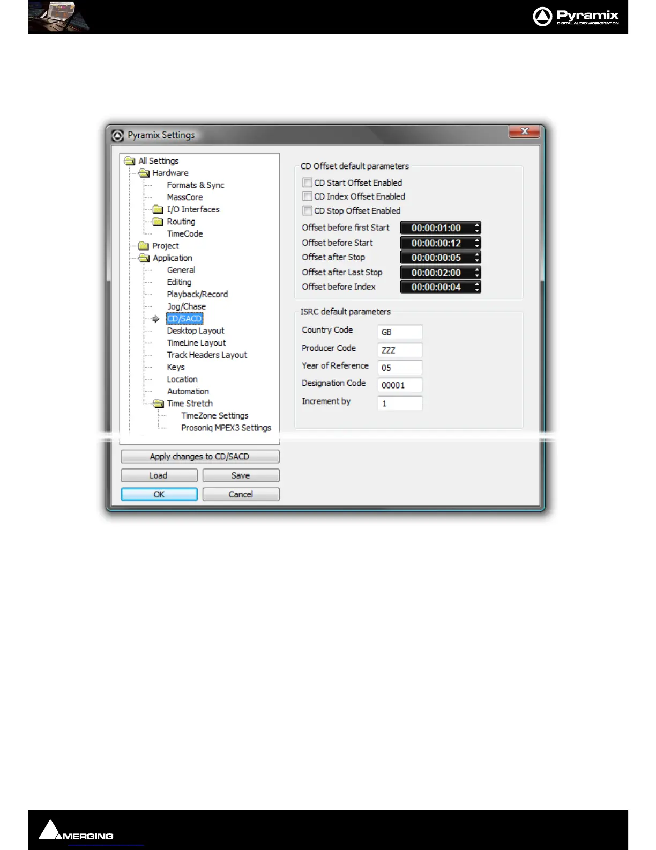The width and height of the screenshot is (656, 850).
Task: Click the Country Code field
Action: pos(400,332)
